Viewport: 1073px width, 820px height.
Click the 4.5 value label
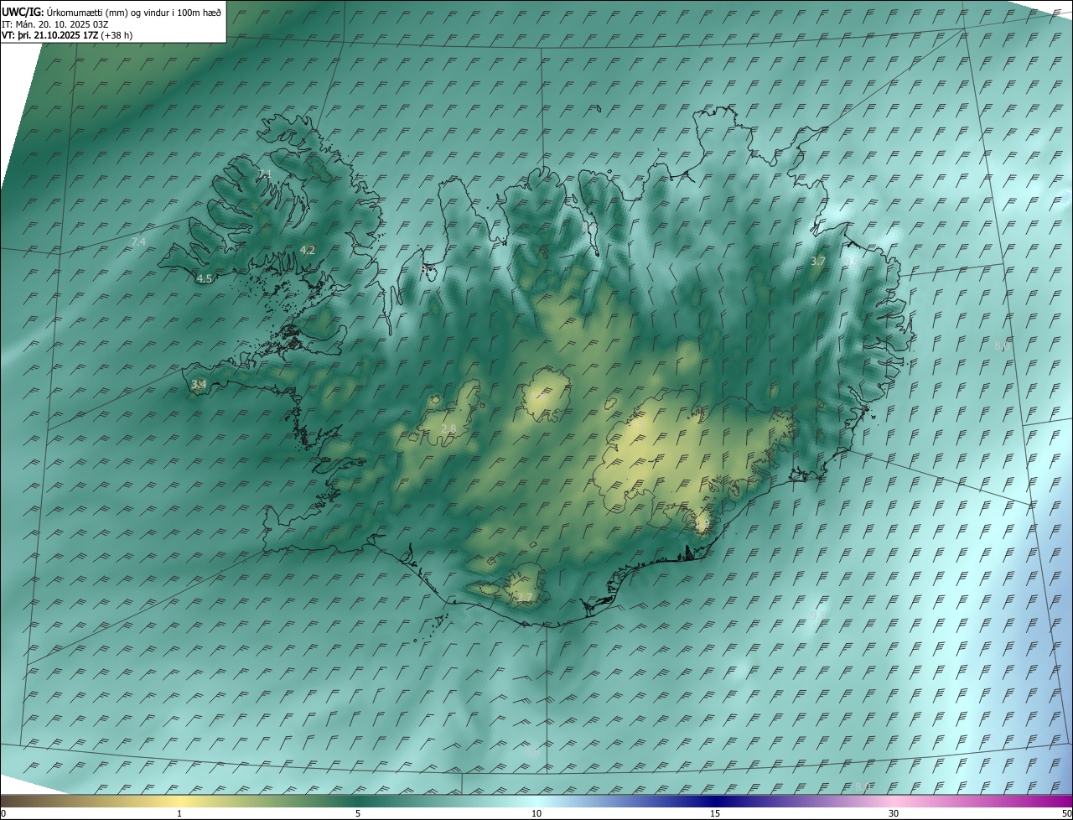click(205, 279)
